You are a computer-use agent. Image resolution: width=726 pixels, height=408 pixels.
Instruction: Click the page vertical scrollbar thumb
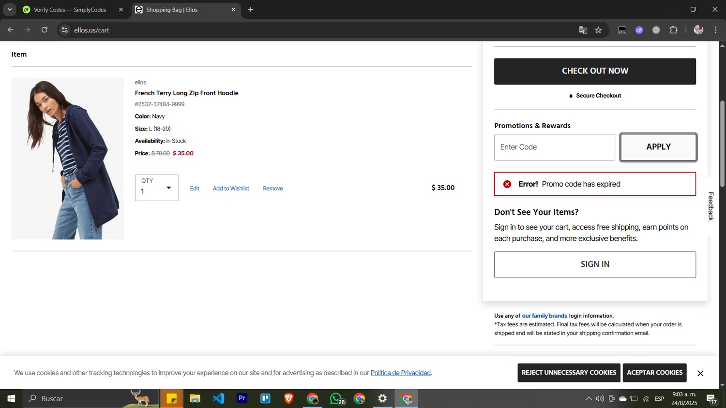(722, 144)
